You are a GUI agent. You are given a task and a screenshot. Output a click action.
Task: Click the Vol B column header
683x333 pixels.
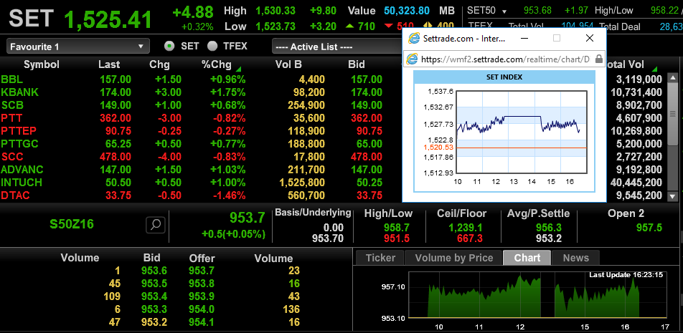coord(288,64)
